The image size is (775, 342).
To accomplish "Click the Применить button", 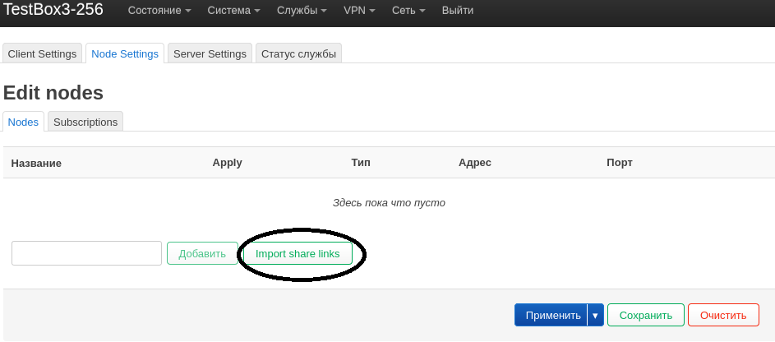I will (551, 315).
